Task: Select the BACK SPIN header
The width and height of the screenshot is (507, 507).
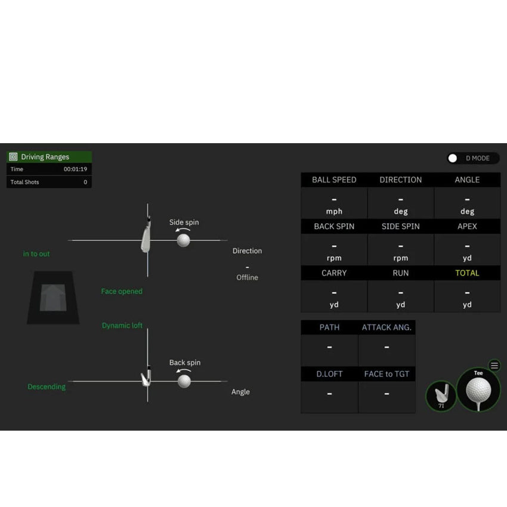Action: point(334,226)
